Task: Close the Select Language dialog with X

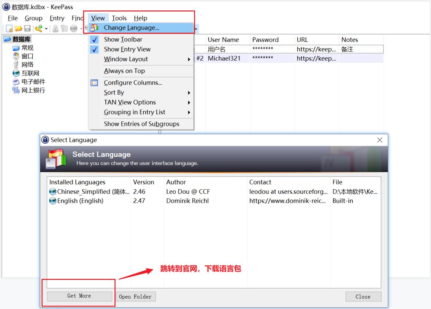Action: pos(380,140)
